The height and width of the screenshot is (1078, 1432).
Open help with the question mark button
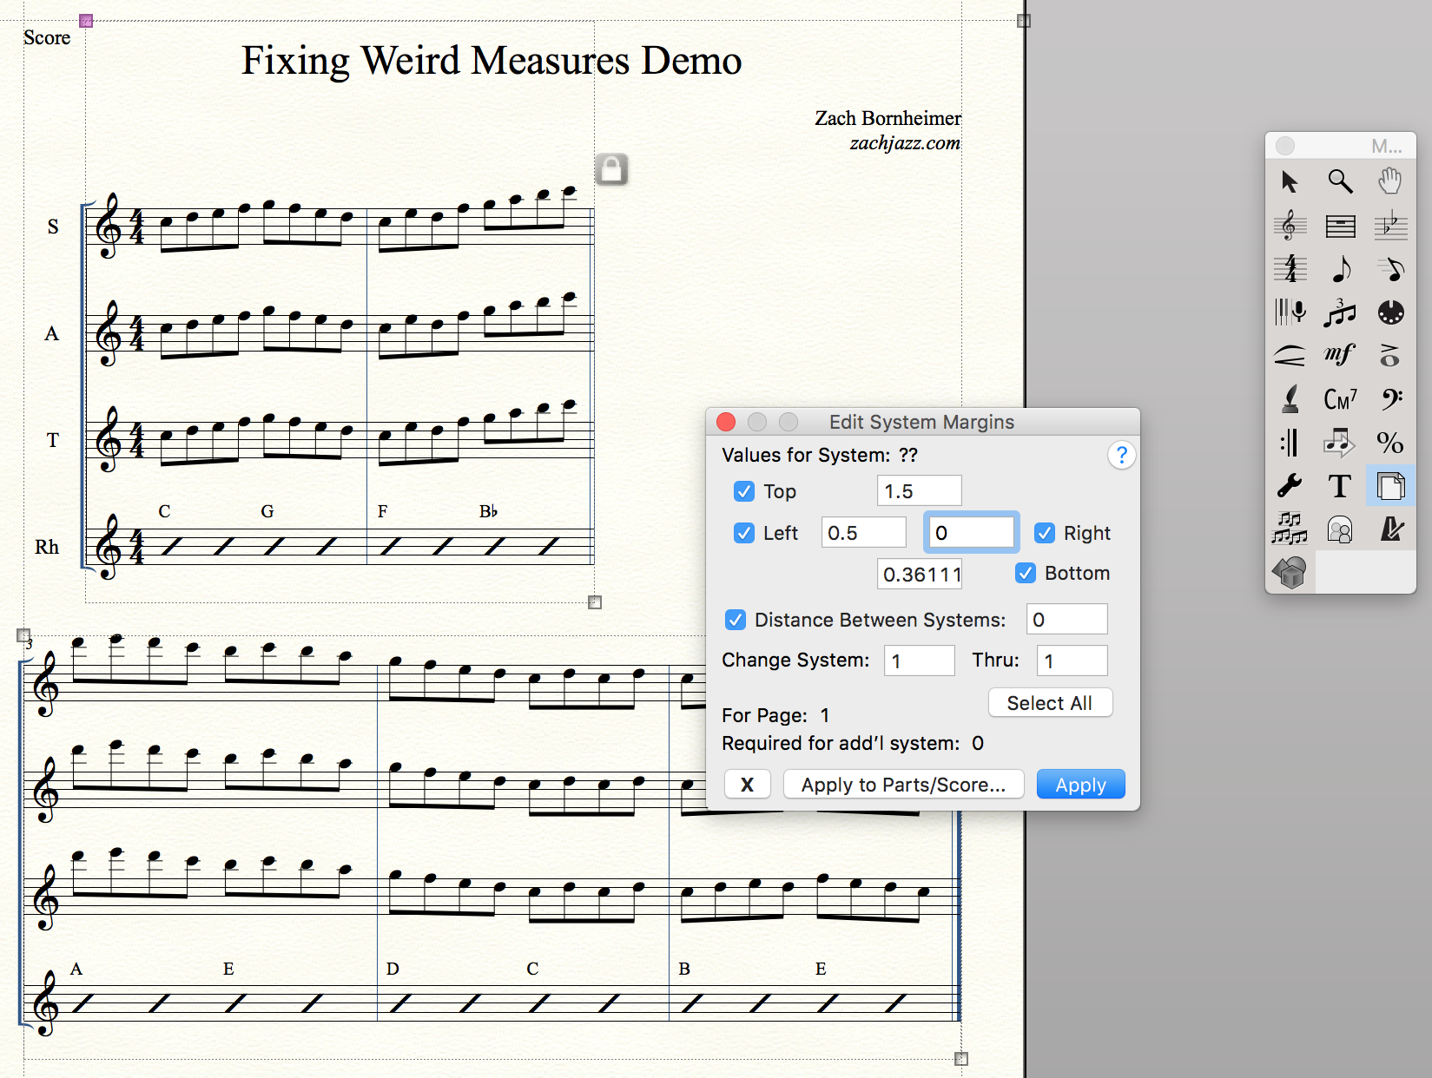(x=1121, y=455)
